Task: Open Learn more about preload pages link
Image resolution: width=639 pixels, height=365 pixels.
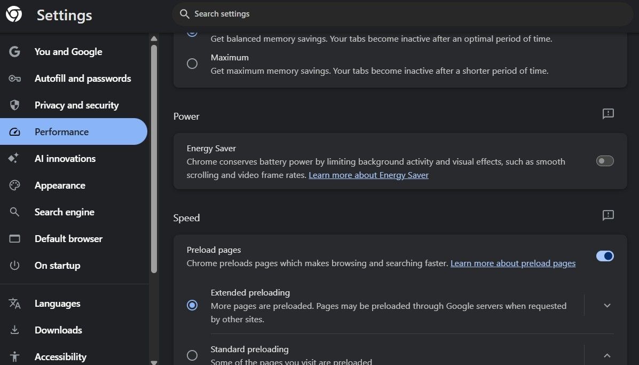Action: click(x=512, y=263)
